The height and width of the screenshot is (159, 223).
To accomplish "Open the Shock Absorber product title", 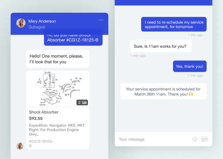I will click(x=44, y=112).
